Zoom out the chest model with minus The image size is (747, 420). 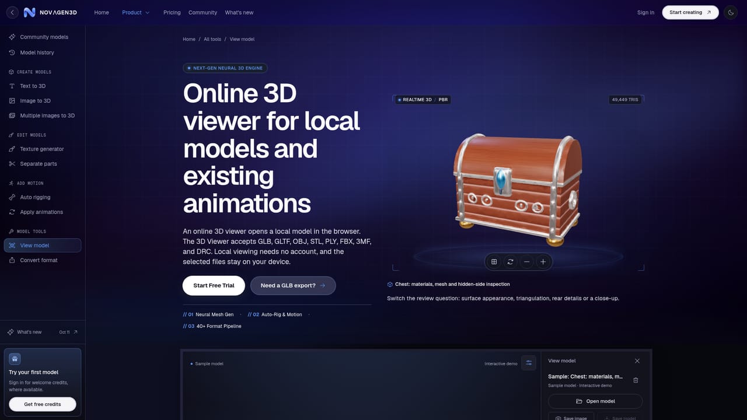(x=526, y=262)
